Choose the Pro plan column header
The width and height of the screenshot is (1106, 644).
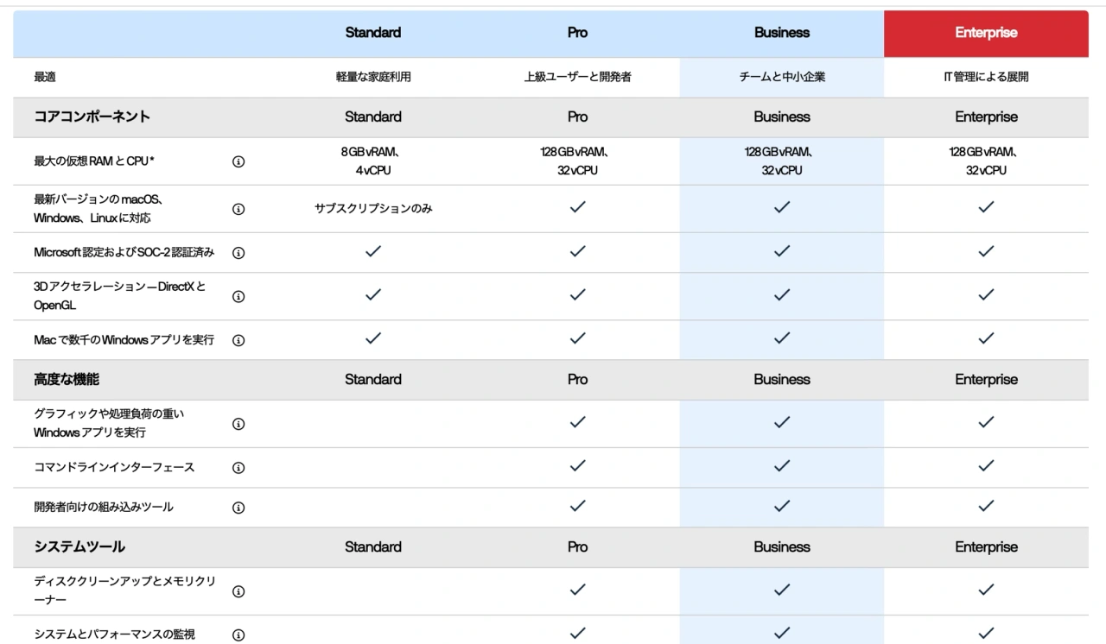coord(577,33)
